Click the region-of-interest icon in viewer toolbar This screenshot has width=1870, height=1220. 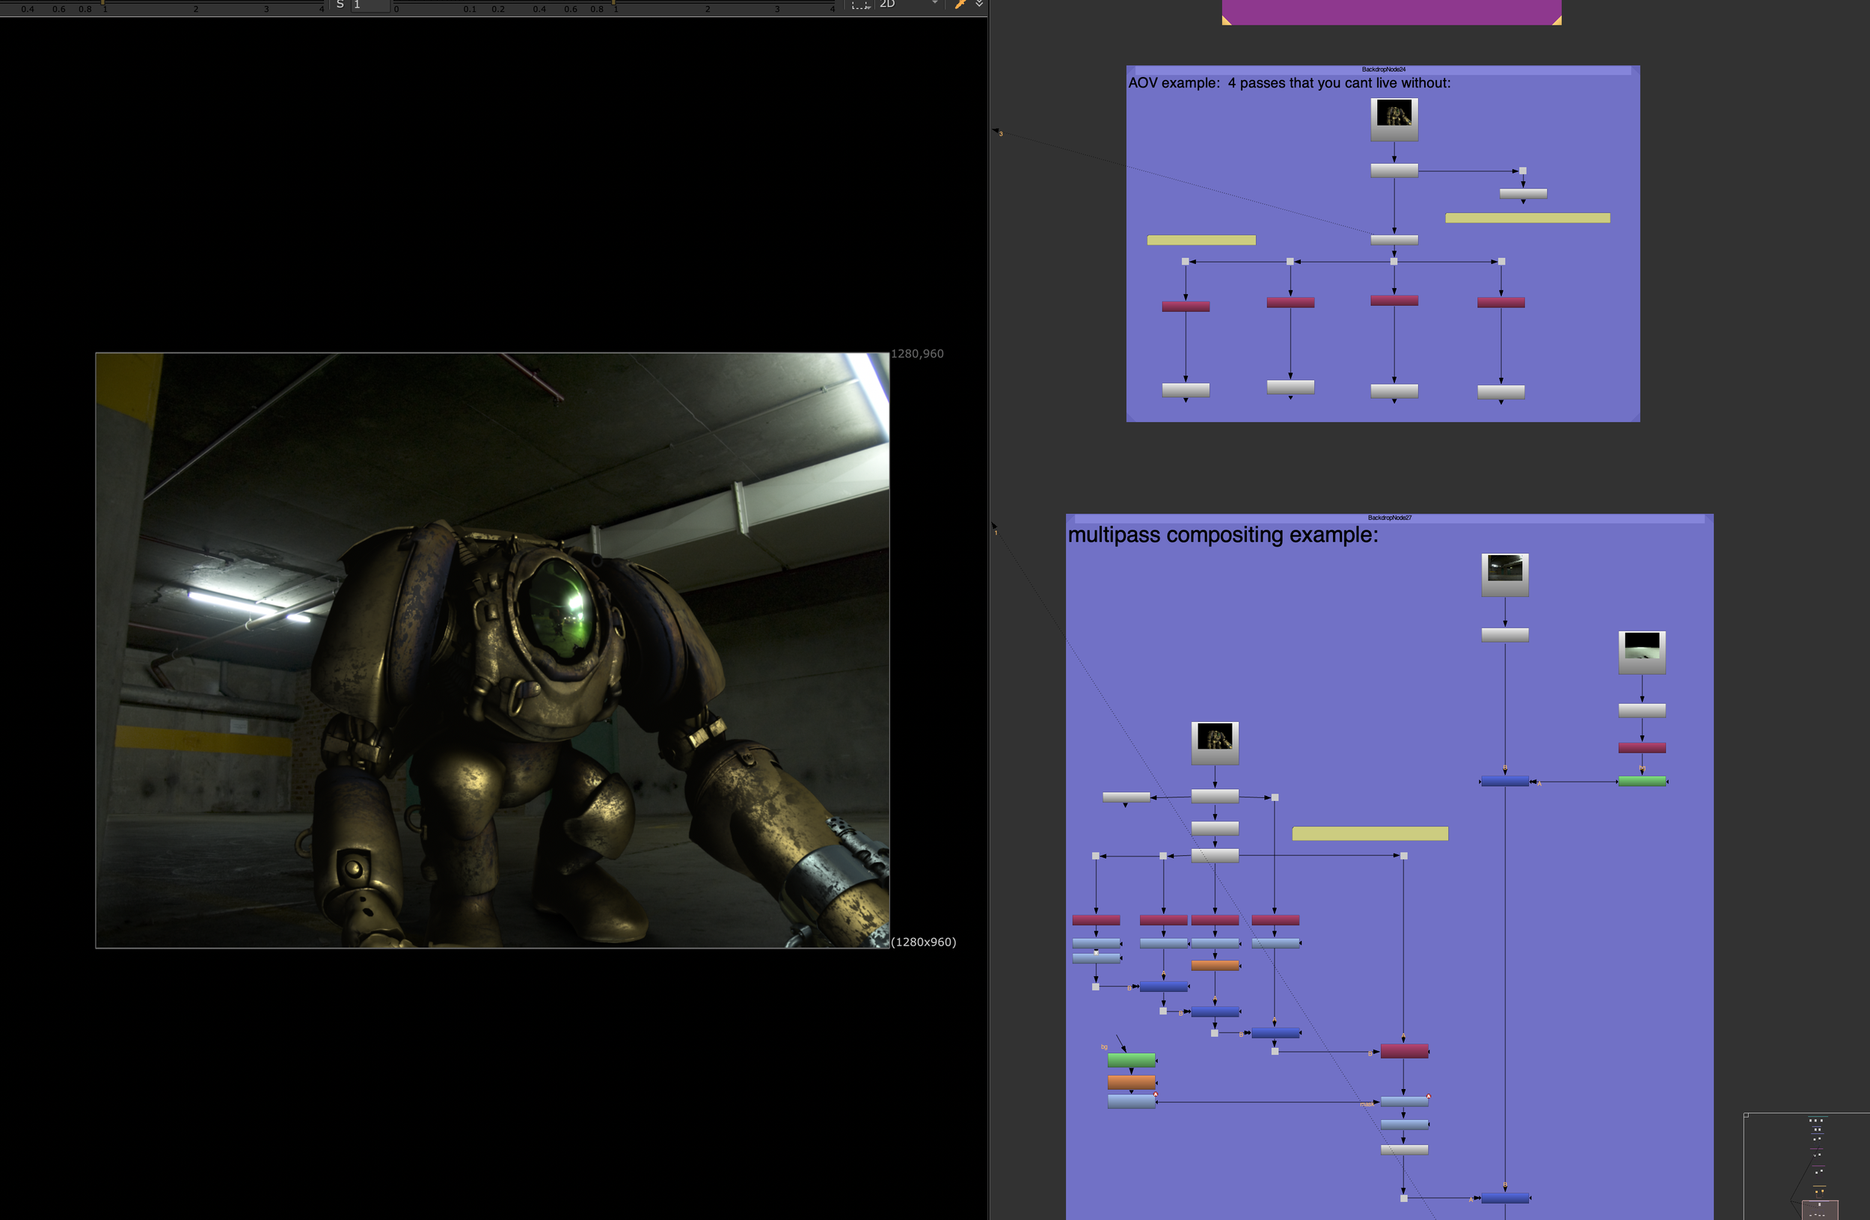point(860,4)
